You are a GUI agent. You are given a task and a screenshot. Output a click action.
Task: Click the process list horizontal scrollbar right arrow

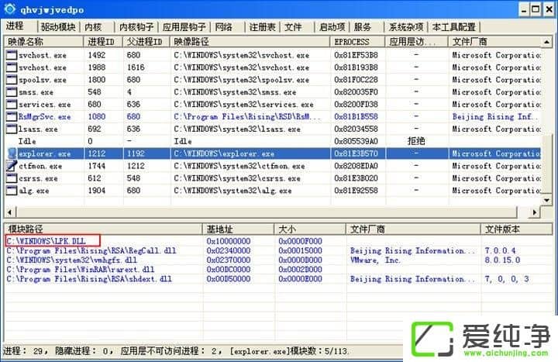[533, 212]
